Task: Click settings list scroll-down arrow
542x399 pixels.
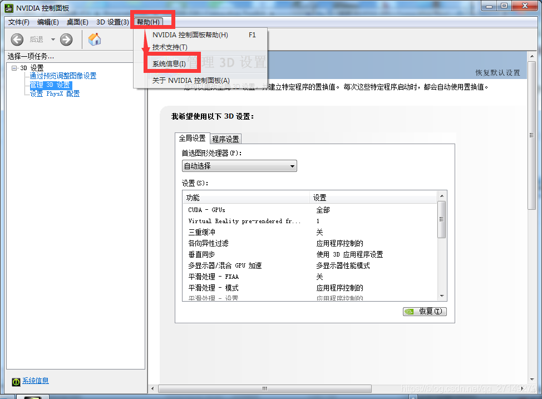Action: [x=442, y=296]
